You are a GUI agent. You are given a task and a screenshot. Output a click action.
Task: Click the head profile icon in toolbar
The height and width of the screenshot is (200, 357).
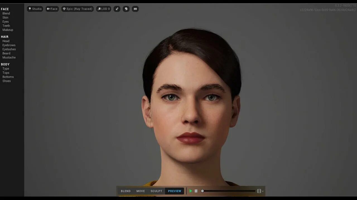(x=126, y=9)
